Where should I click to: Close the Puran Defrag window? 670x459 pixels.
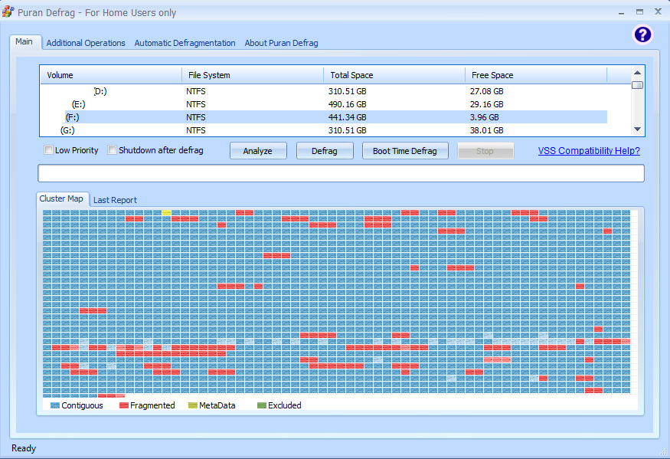pyautogui.click(x=658, y=11)
